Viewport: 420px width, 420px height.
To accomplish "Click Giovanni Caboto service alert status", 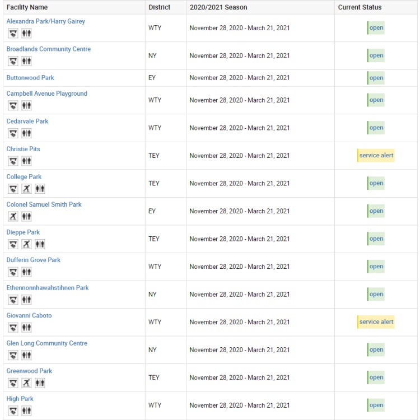I will point(376,321).
